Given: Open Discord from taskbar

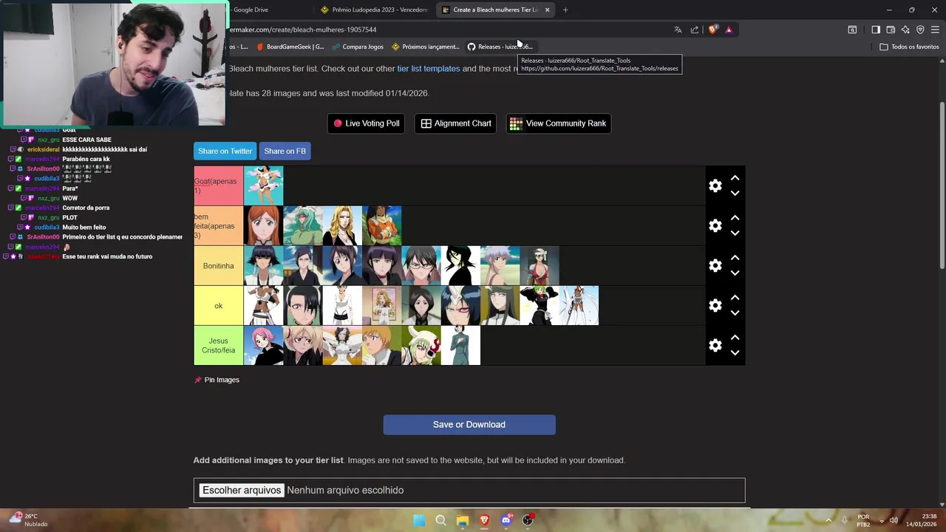Looking at the screenshot, I should pos(506,520).
